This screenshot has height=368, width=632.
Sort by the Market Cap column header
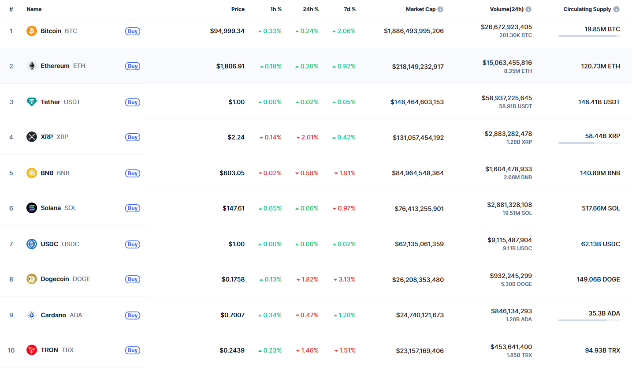[x=420, y=9]
